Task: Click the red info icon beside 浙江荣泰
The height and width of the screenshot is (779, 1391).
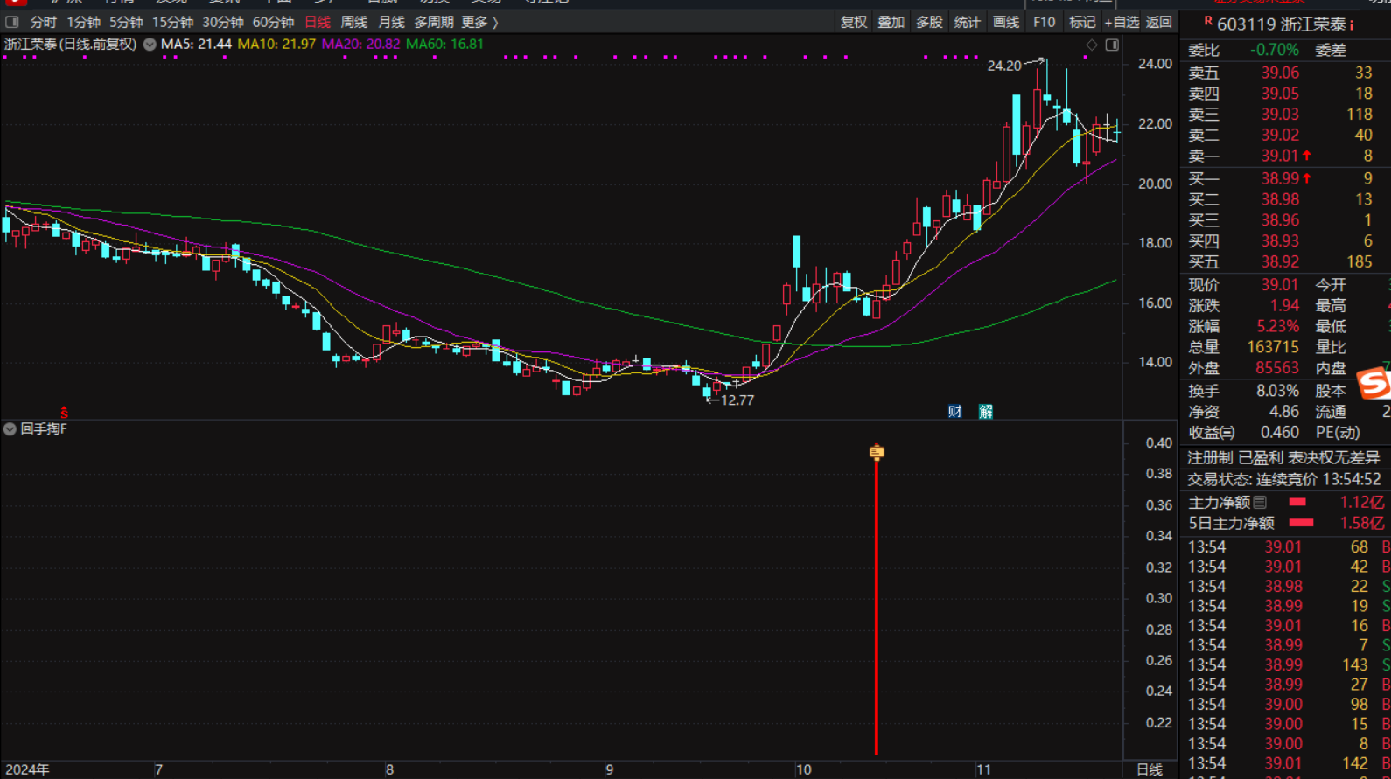Action: pyautogui.click(x=1352, y=24)
